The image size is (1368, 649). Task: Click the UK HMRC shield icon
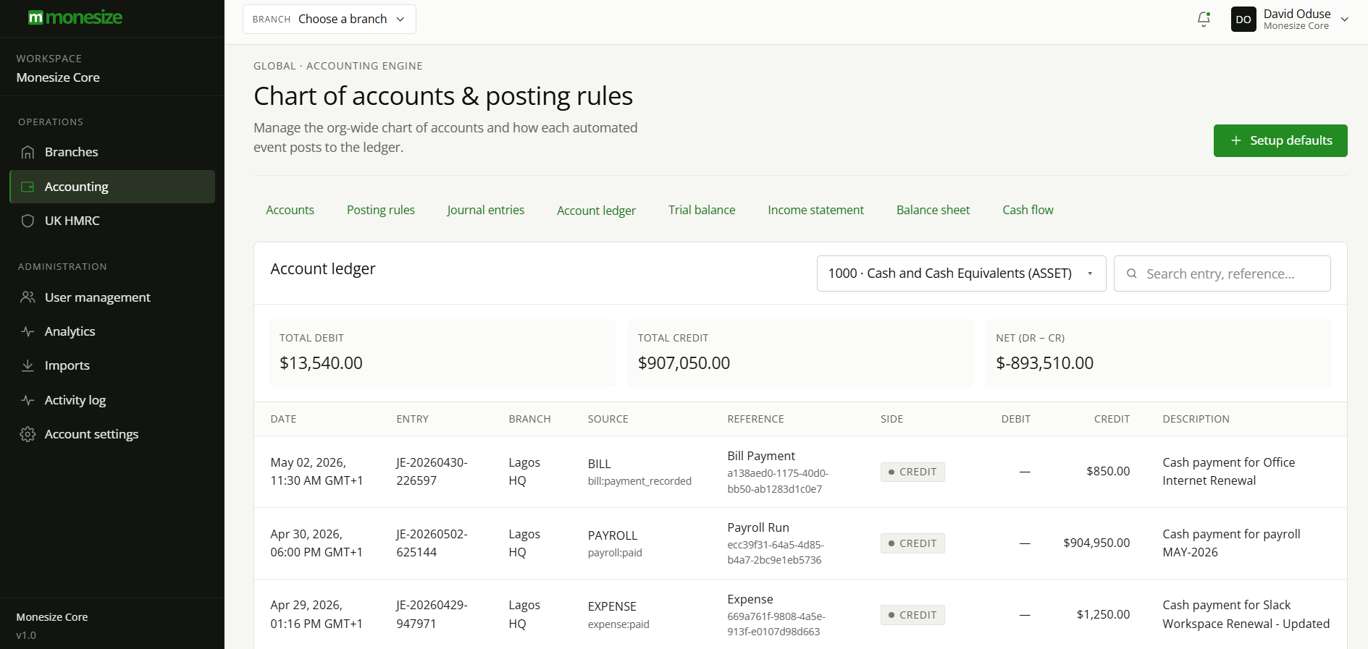click(x=28, y=221)
